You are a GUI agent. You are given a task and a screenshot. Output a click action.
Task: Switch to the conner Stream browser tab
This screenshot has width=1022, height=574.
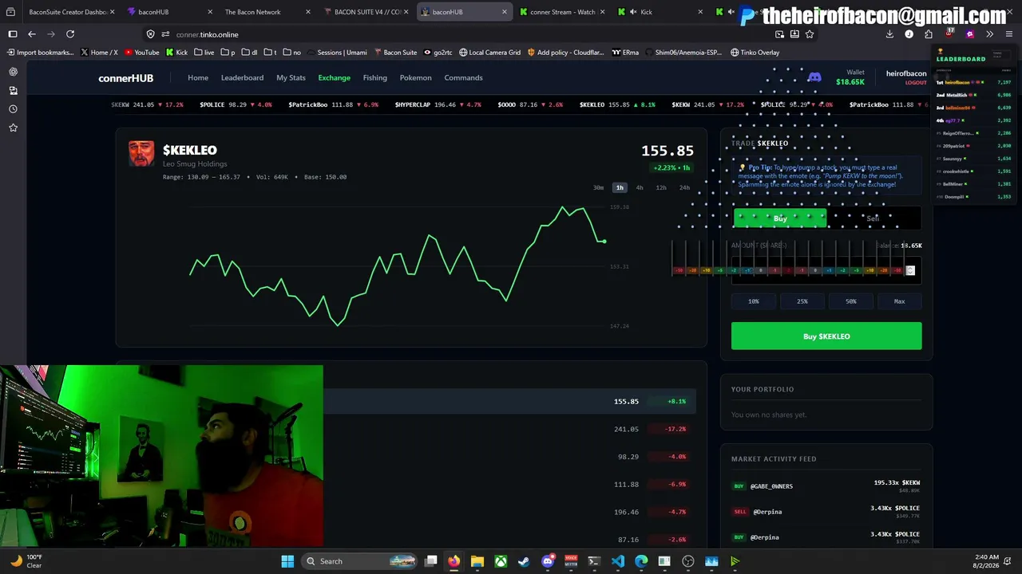pyautogui.click(x=562, y=12)
